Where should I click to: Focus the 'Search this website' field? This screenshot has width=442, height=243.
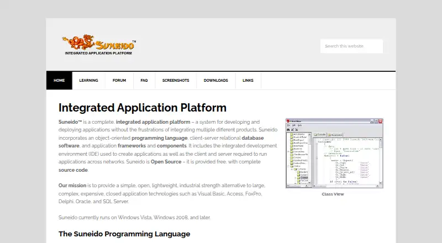coord(351,46)
